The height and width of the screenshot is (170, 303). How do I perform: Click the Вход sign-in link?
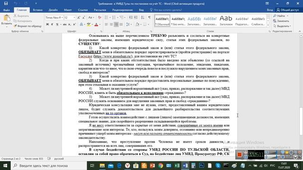[270, 10]
